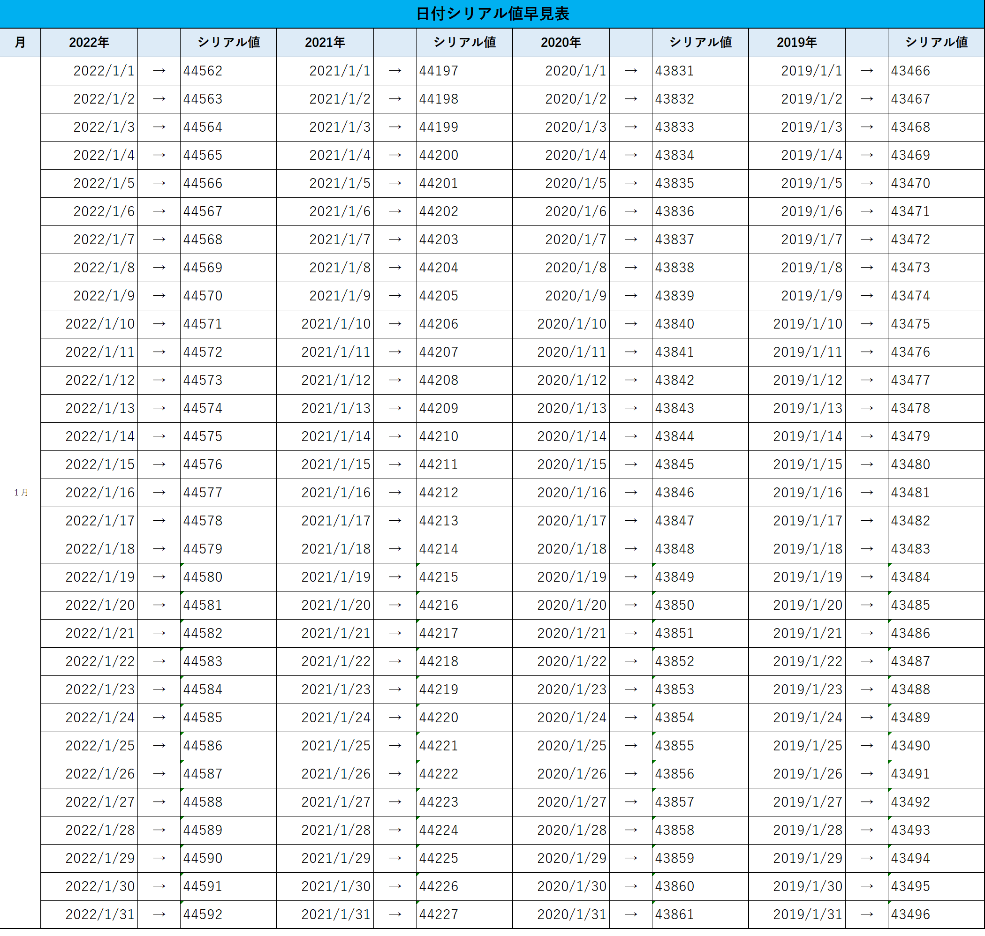The image size is (985, 936).
Task: Click the title 日付シリアル値早見表
Action: [x=492, y=14]
